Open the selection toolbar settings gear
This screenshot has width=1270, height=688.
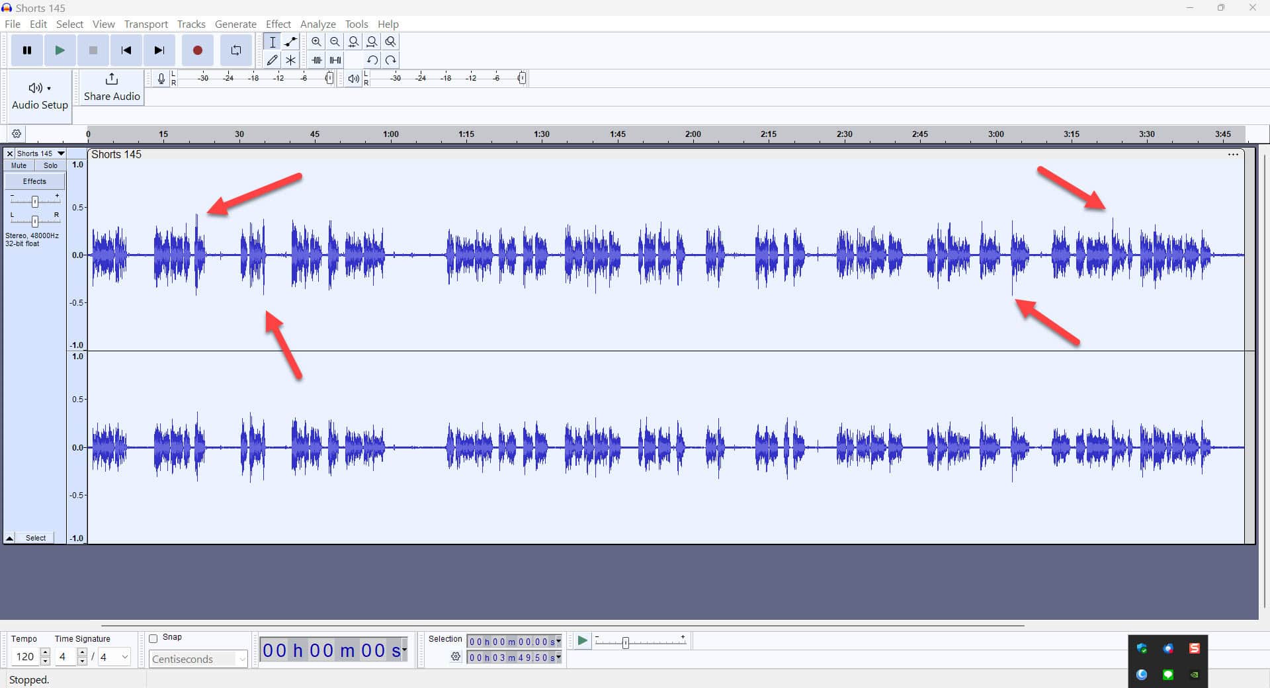(x=455, y=657)
